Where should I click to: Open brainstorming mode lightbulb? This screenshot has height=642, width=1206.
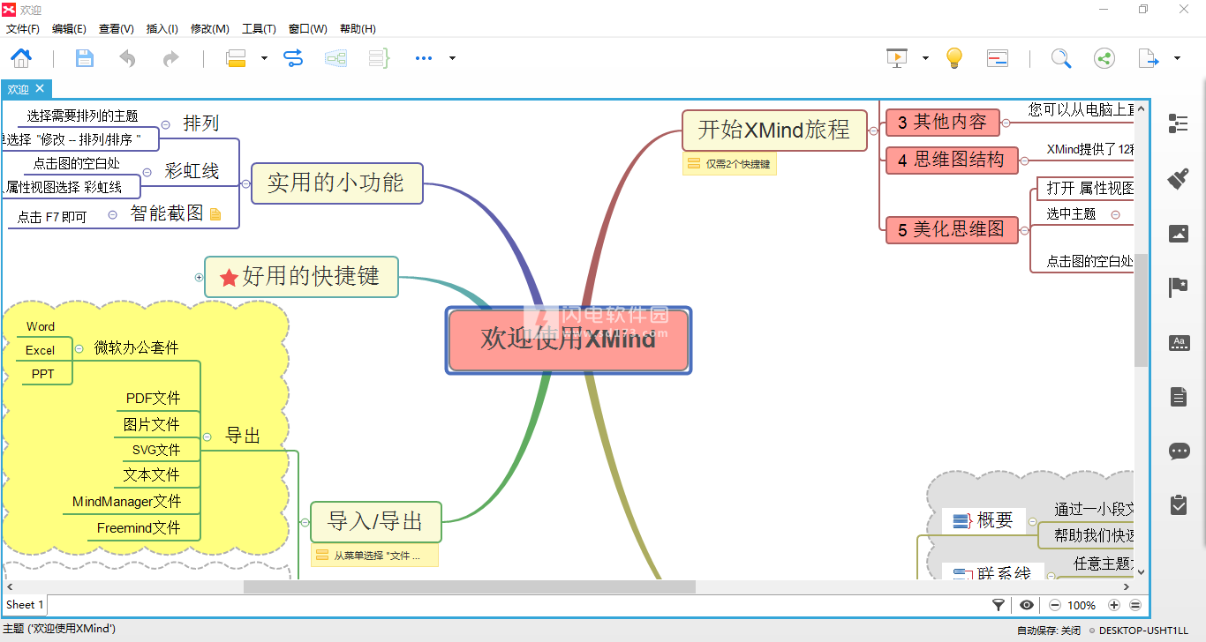953,58
